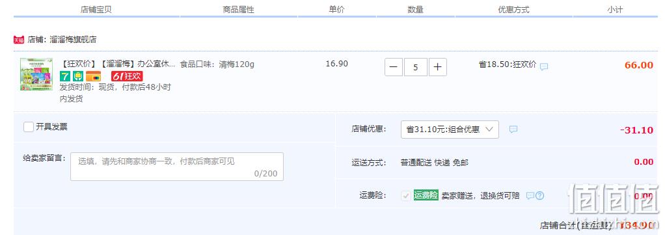Click the 普通配送 快递 免邮 shipping text
The image size is (665, 235).
tap(434, 163)
